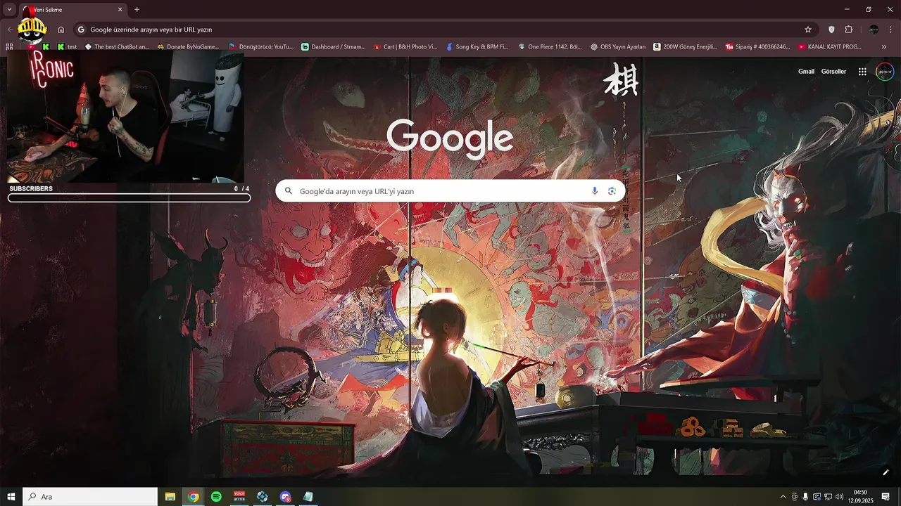
Task: Click the customize Chrome pencil icon
Action: [886, 472]
